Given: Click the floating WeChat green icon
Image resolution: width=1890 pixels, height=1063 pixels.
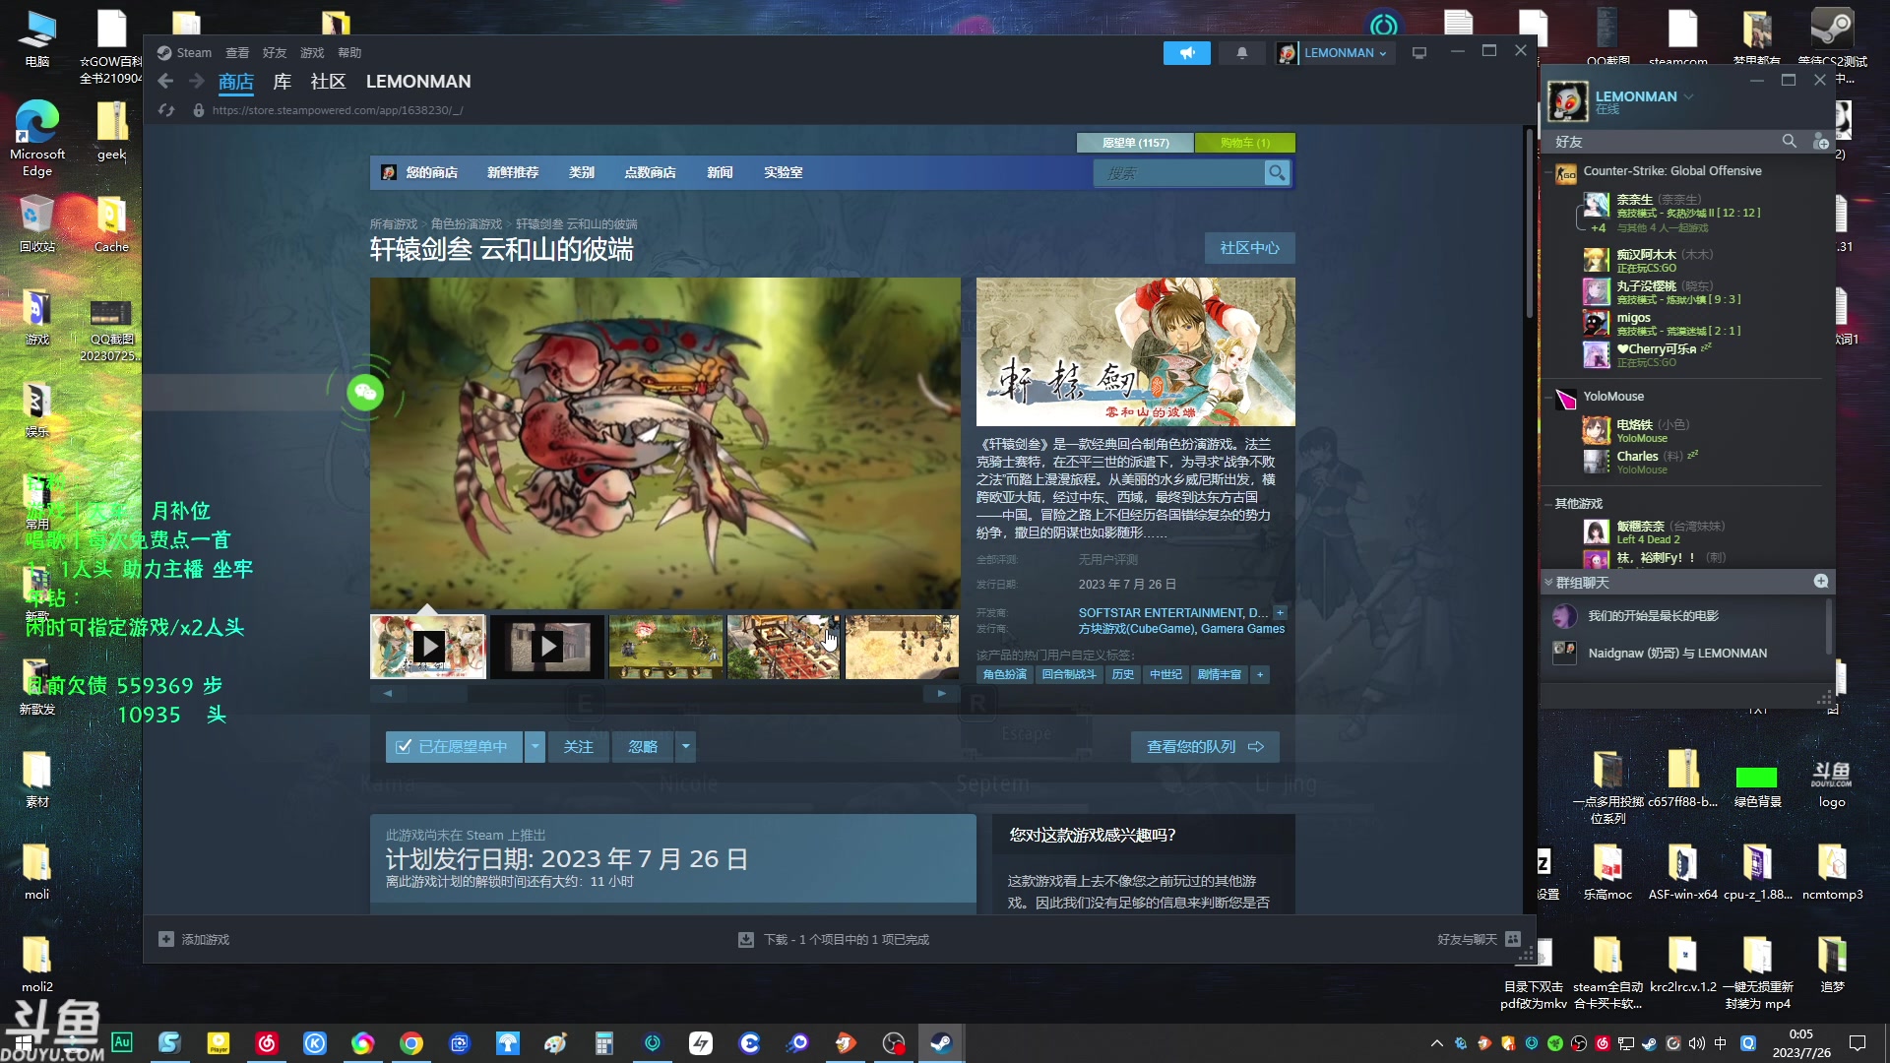Looking at the screenshot, I should [365, 393].
